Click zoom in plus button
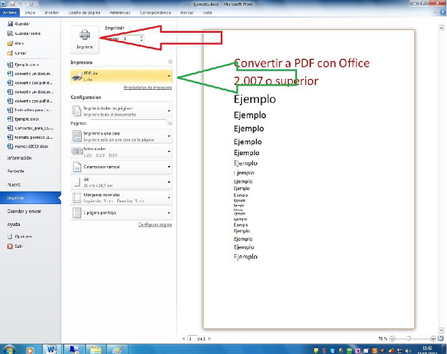This screenshot has height=354, width=447. [x=433, y=338]
